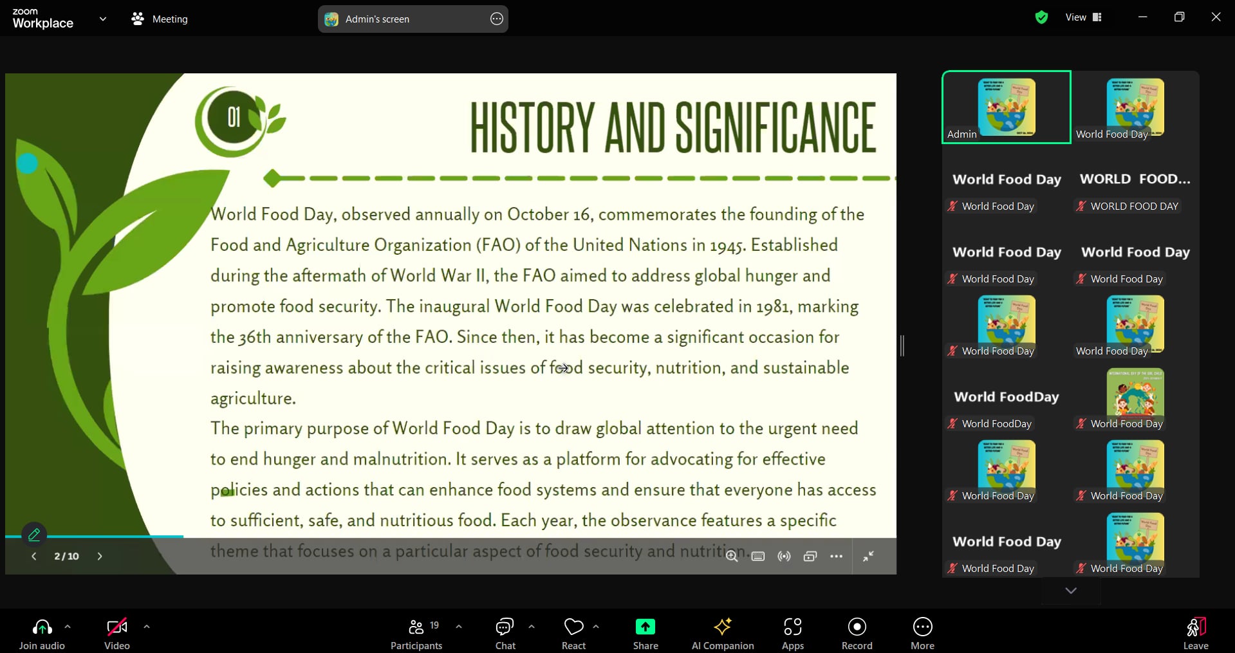Click the keyboard shortcuts icon on slide bar

tap(758, 556)
